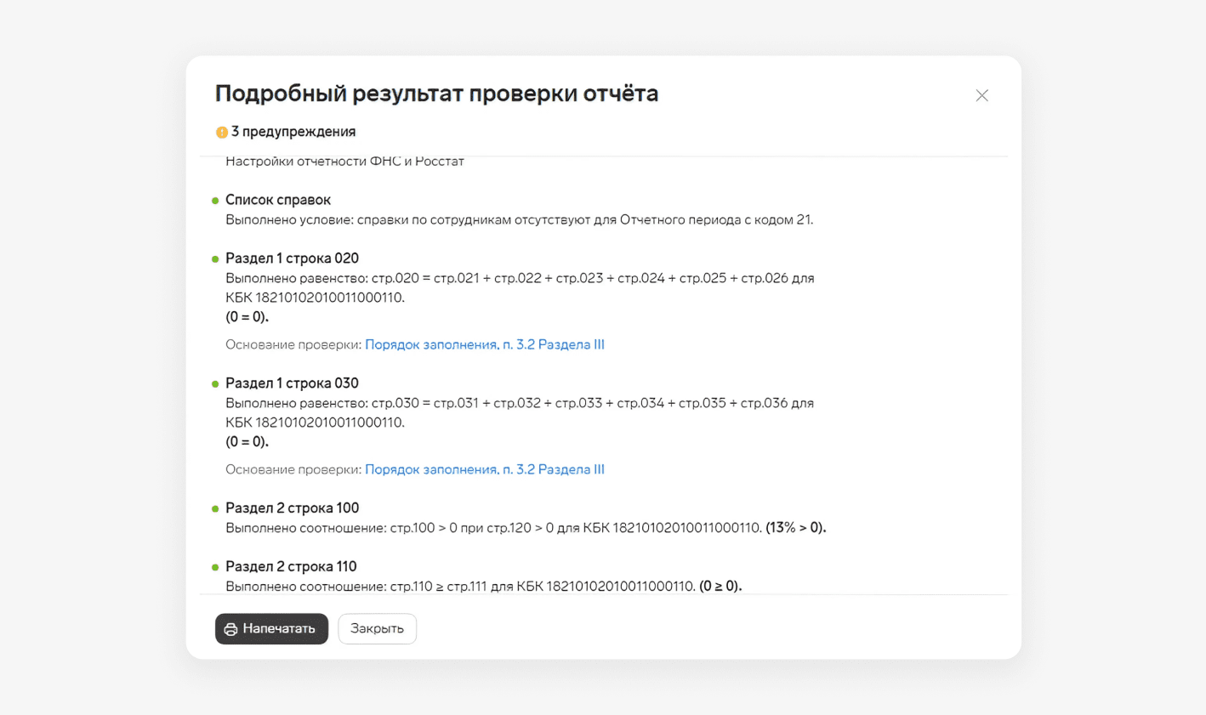
Task: Click the text Настройки отчетности ФНС и Росстат
Action: click(344, 161)
